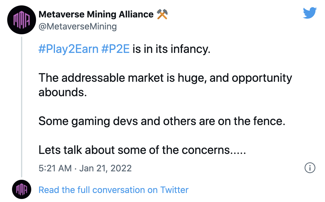This screenshot has width=325, height=202.
Task: Click the small MMA avatar beside conversation link
Action: [22, 190]
